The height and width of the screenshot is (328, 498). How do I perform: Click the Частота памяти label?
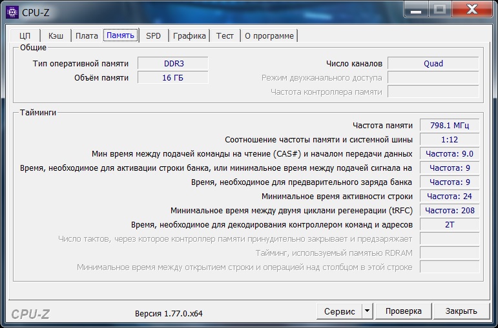coord(382,126)
